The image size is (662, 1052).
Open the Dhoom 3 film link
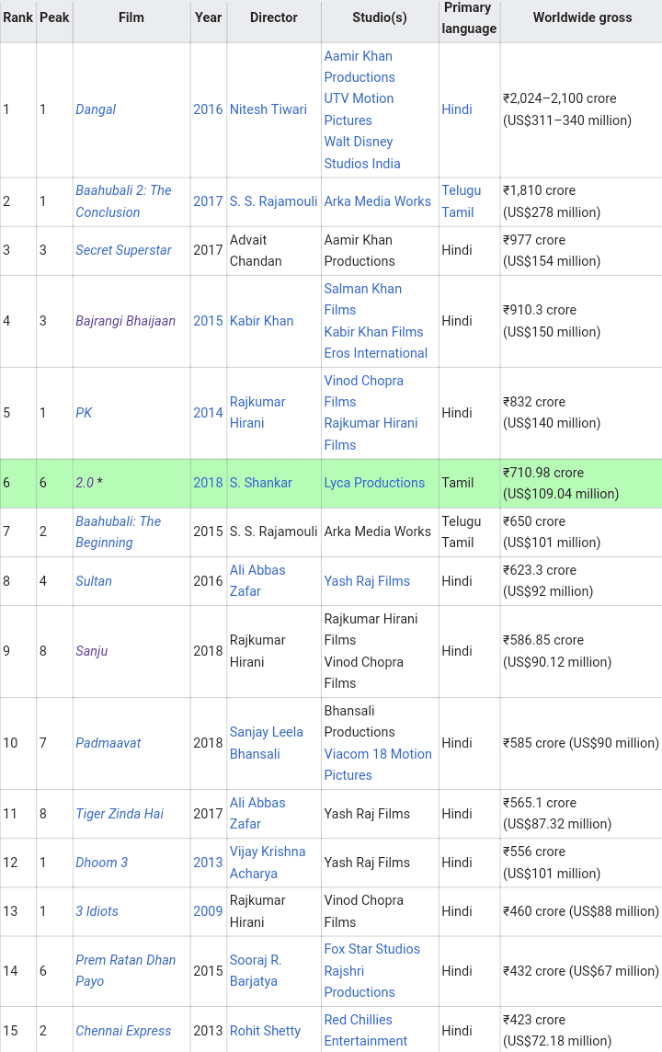coord(101,863)
